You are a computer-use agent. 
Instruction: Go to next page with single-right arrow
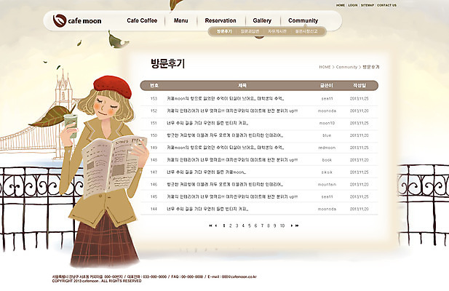292,226
